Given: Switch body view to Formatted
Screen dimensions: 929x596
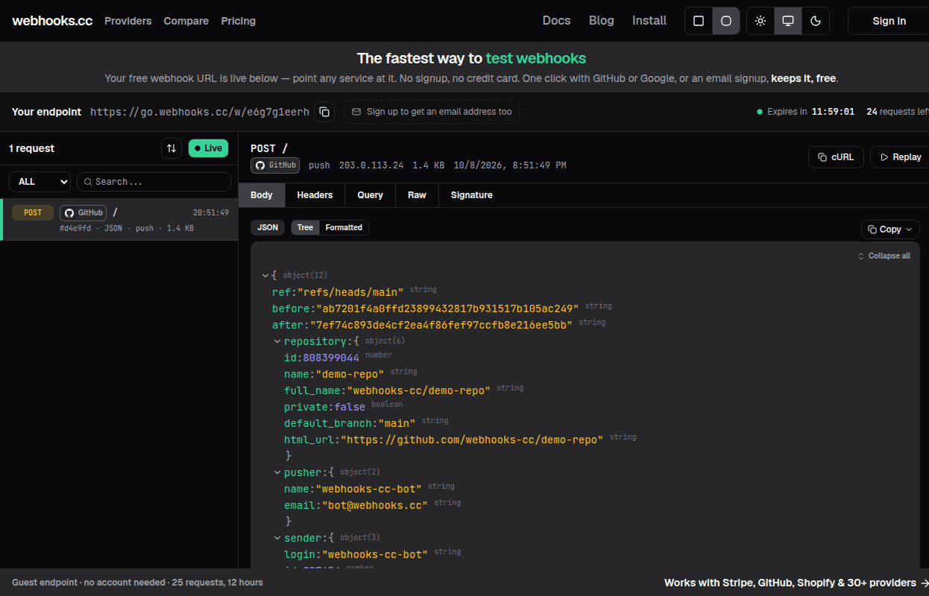Looking at the screenshot, I should click(344, 228).
